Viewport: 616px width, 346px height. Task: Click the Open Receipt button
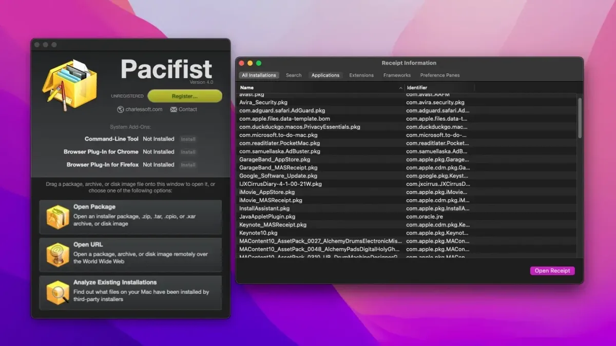552,271
